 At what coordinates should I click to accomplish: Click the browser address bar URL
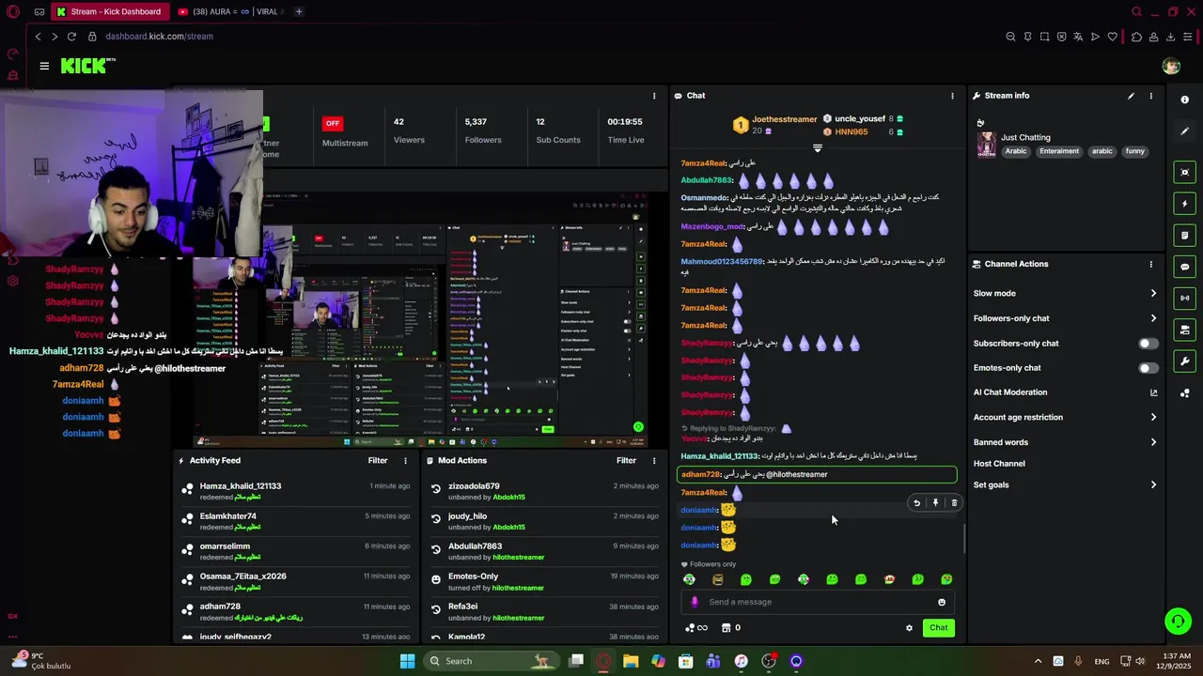click(159, 37)
